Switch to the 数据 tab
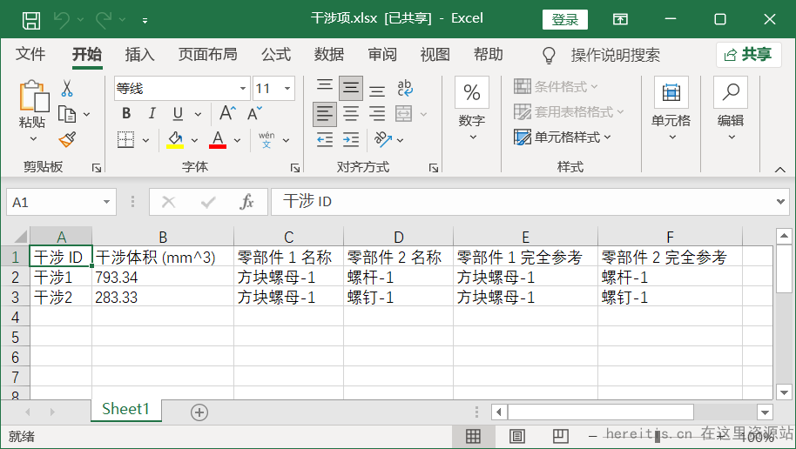This screenshot has height=449, width=796. (x=329, y=54)
